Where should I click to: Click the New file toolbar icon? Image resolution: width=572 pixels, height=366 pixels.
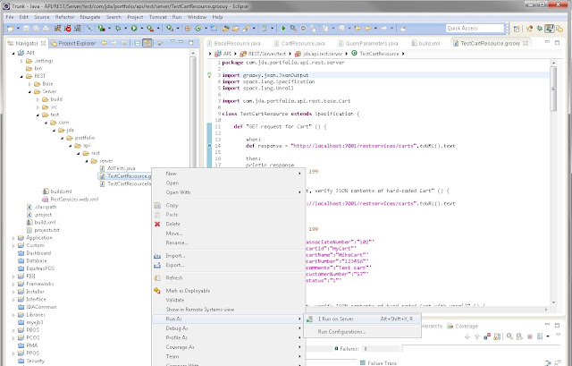point(10,28)
